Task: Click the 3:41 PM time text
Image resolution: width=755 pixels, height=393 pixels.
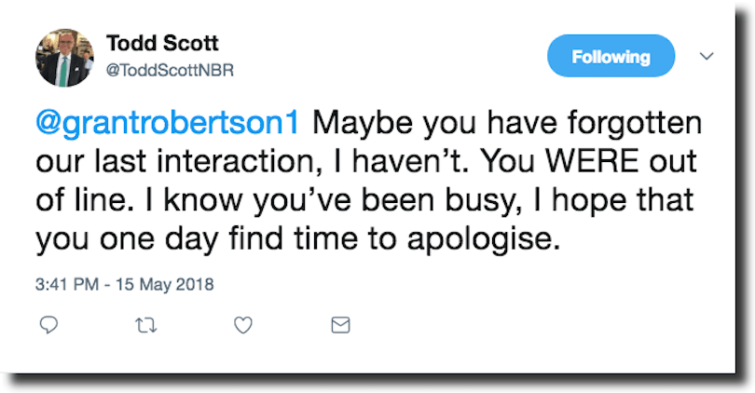Action: pyautogui.click(x=67, y=283)
